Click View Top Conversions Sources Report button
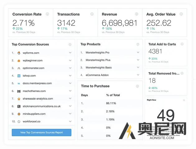Viewport: 196px width, 149px height. pos(41,133)
